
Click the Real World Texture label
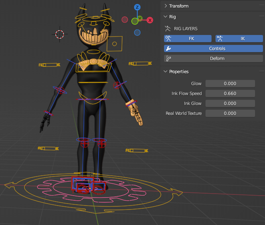[x=184, y=113]
